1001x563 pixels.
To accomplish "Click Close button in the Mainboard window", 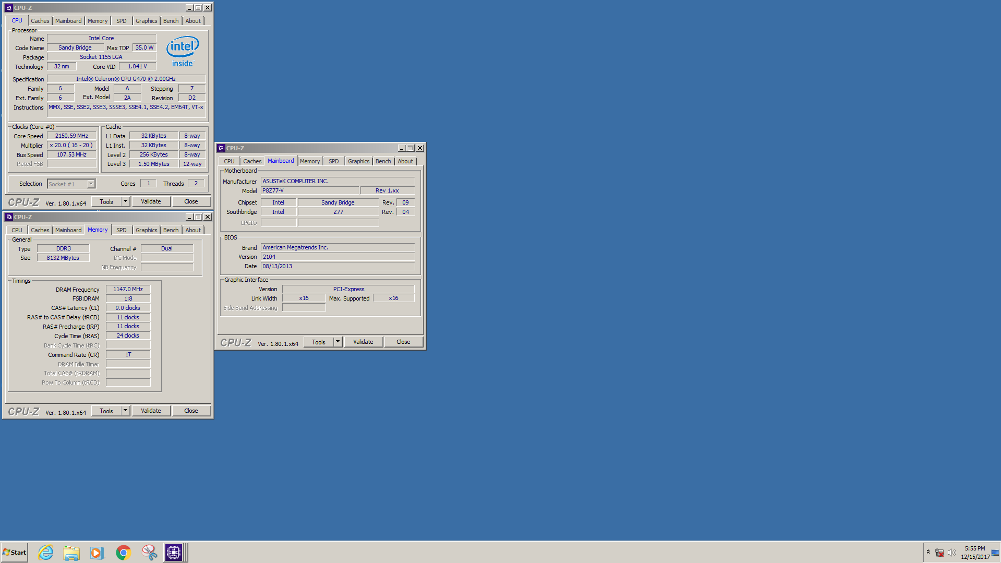I will (403, 342).
